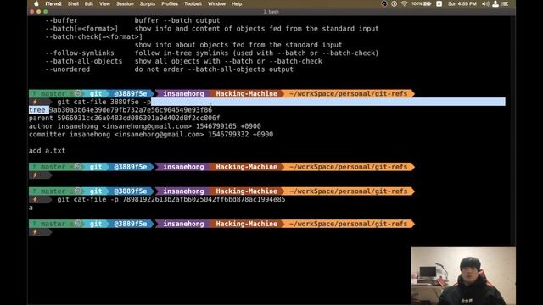The height and width of the screenshot is (305, 543).
Task: Click the circled 'i' menu bar icon
Action: point(394,3)
